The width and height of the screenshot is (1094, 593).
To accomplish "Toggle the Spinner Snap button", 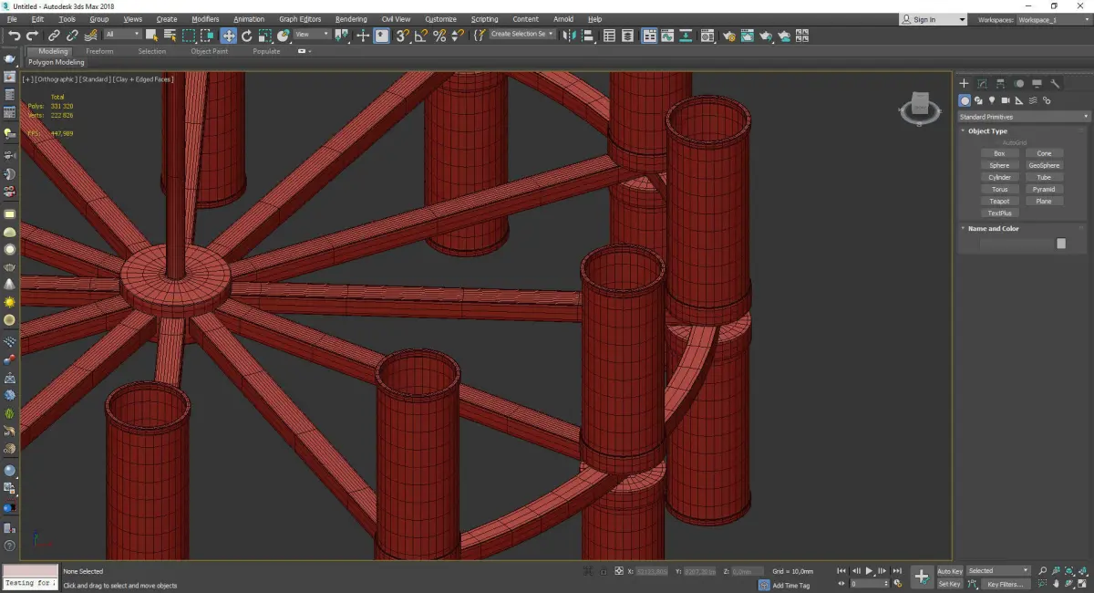I will (x=459, y=36).
